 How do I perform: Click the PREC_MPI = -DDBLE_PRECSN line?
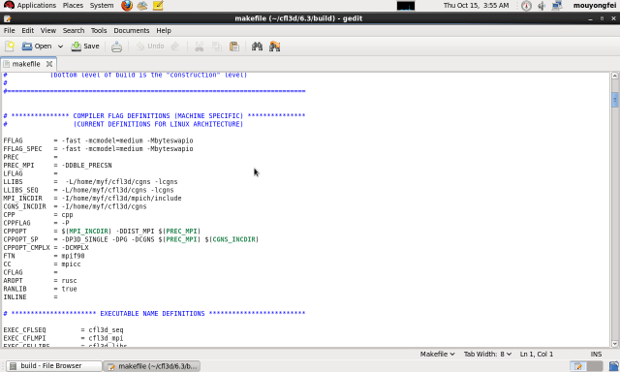[x=57, y=166]
